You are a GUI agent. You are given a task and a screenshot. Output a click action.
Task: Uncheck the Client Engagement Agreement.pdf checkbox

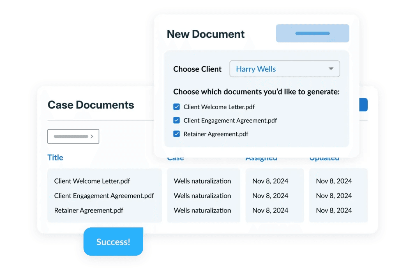[x=176, y=120]
